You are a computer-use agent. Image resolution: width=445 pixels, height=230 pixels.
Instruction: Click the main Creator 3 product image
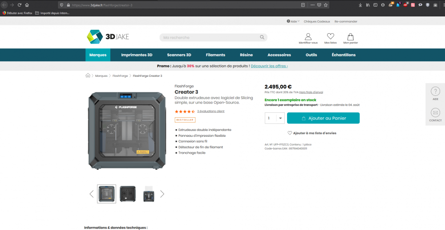tap(127, 131)
